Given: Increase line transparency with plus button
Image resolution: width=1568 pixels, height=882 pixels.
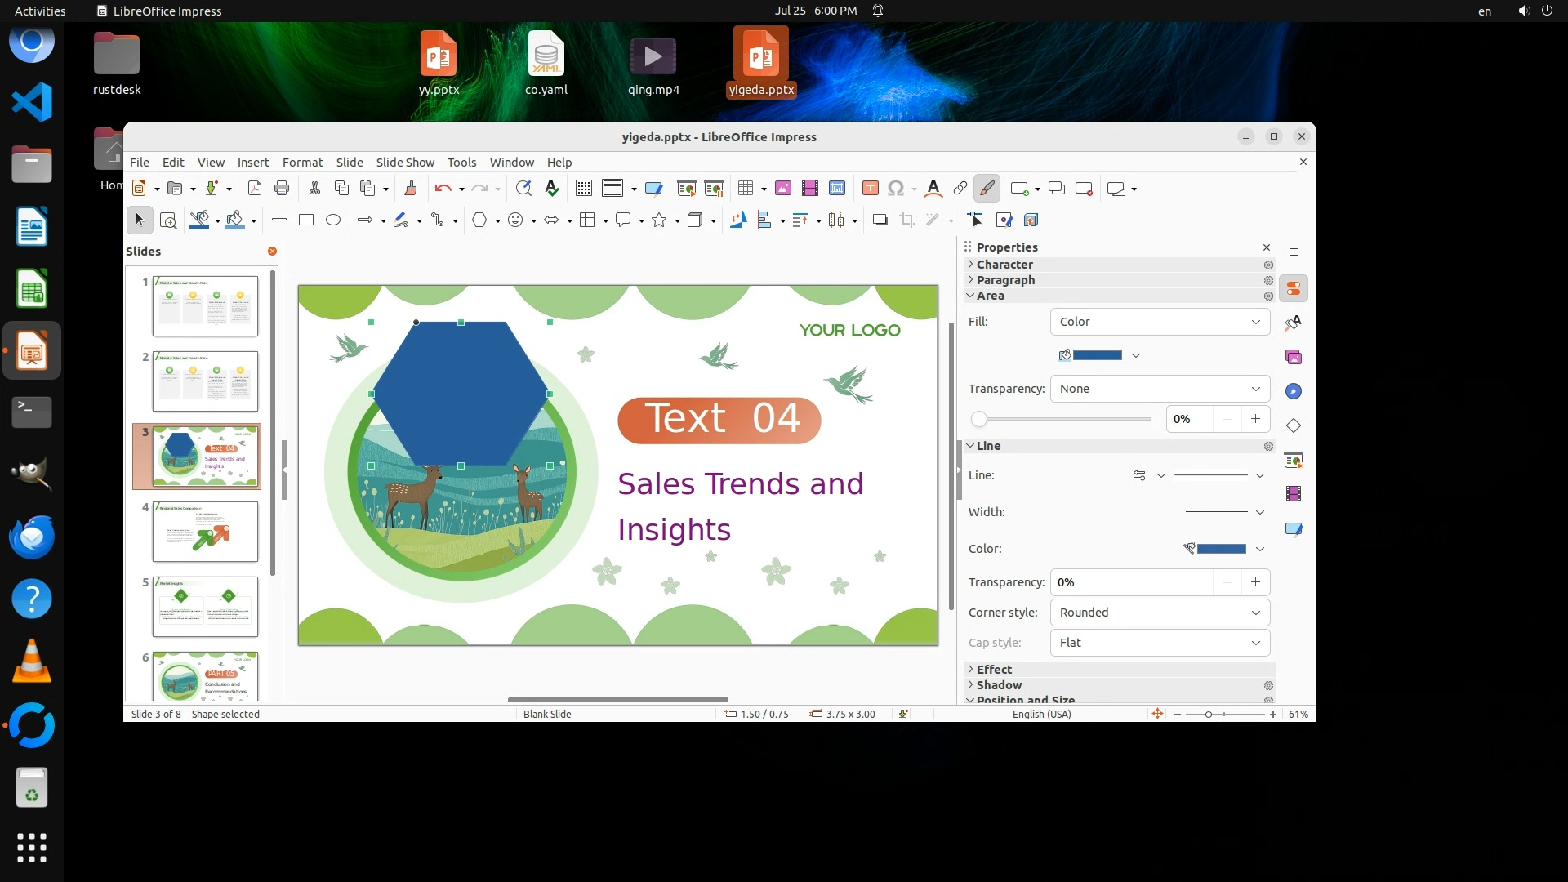Looking at the screenshot, I should [x=1255, y=582].
